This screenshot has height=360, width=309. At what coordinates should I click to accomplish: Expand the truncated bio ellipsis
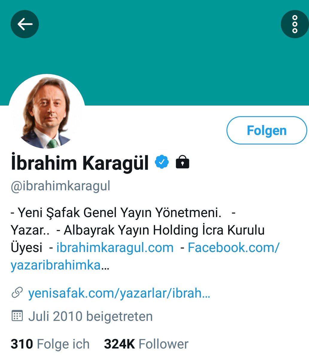[x=105, y=266]
